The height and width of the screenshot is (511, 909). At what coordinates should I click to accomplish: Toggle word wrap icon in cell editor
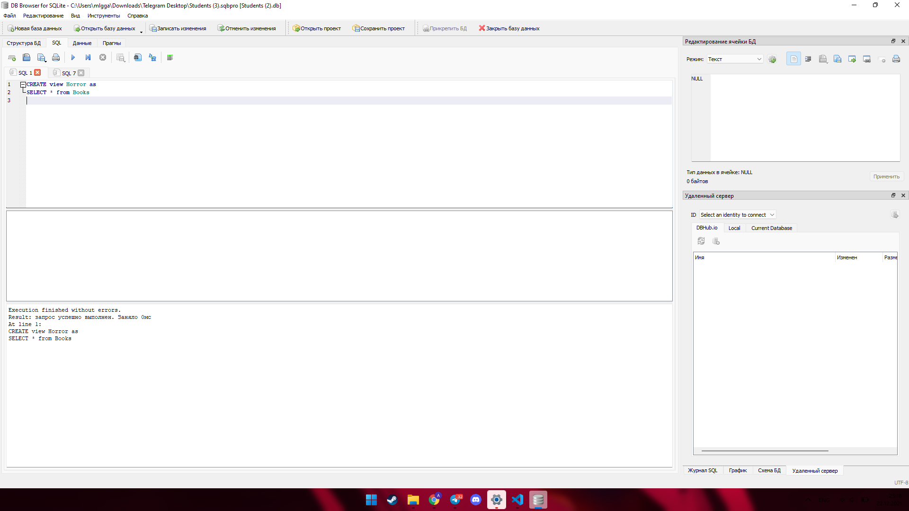pos(808,59)
